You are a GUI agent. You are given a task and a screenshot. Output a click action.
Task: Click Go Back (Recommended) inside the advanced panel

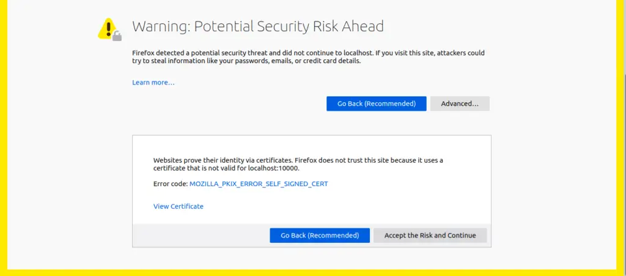pos(319,235)
